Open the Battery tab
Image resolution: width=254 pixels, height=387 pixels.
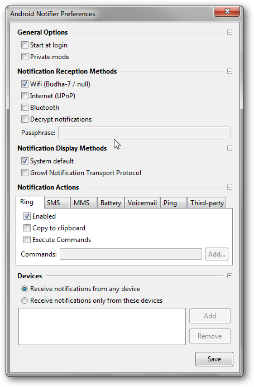point(111,203)
